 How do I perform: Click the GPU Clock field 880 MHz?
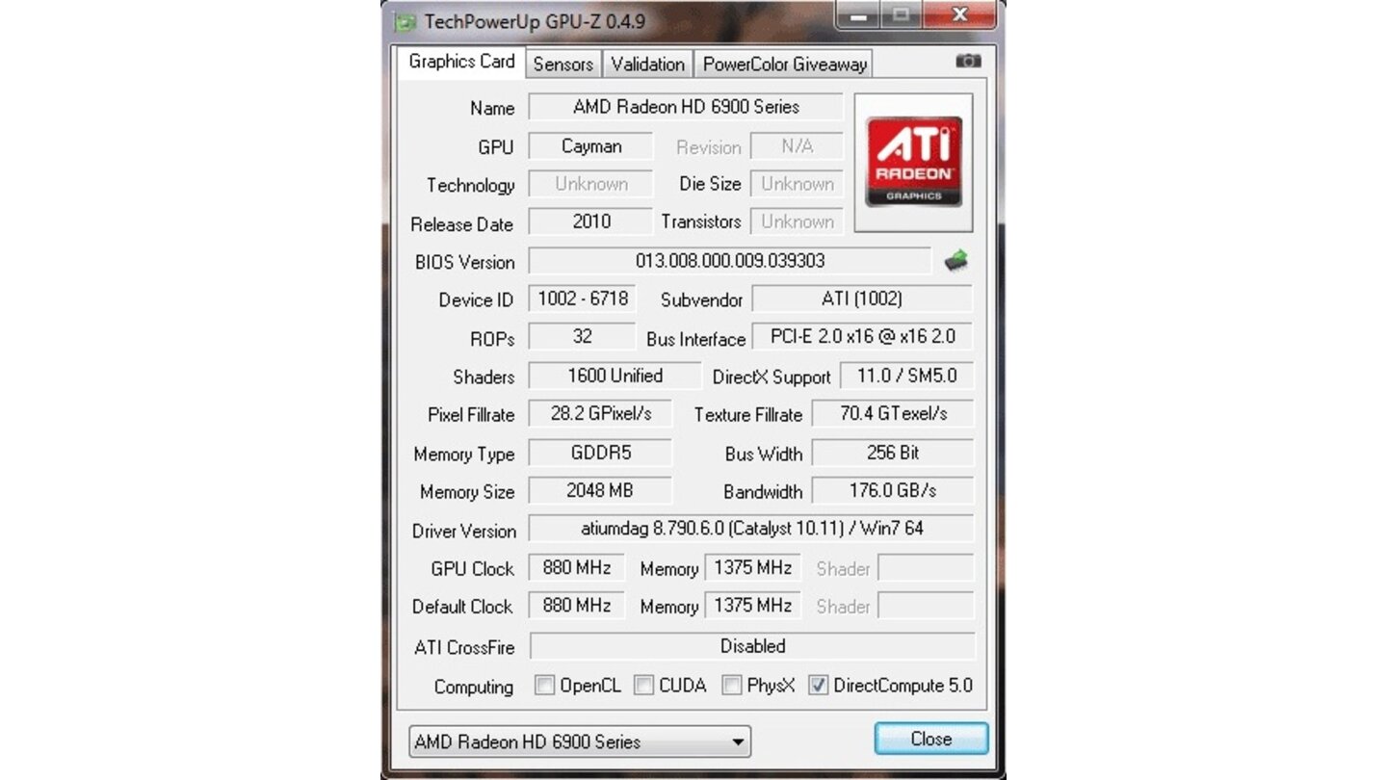576,568
